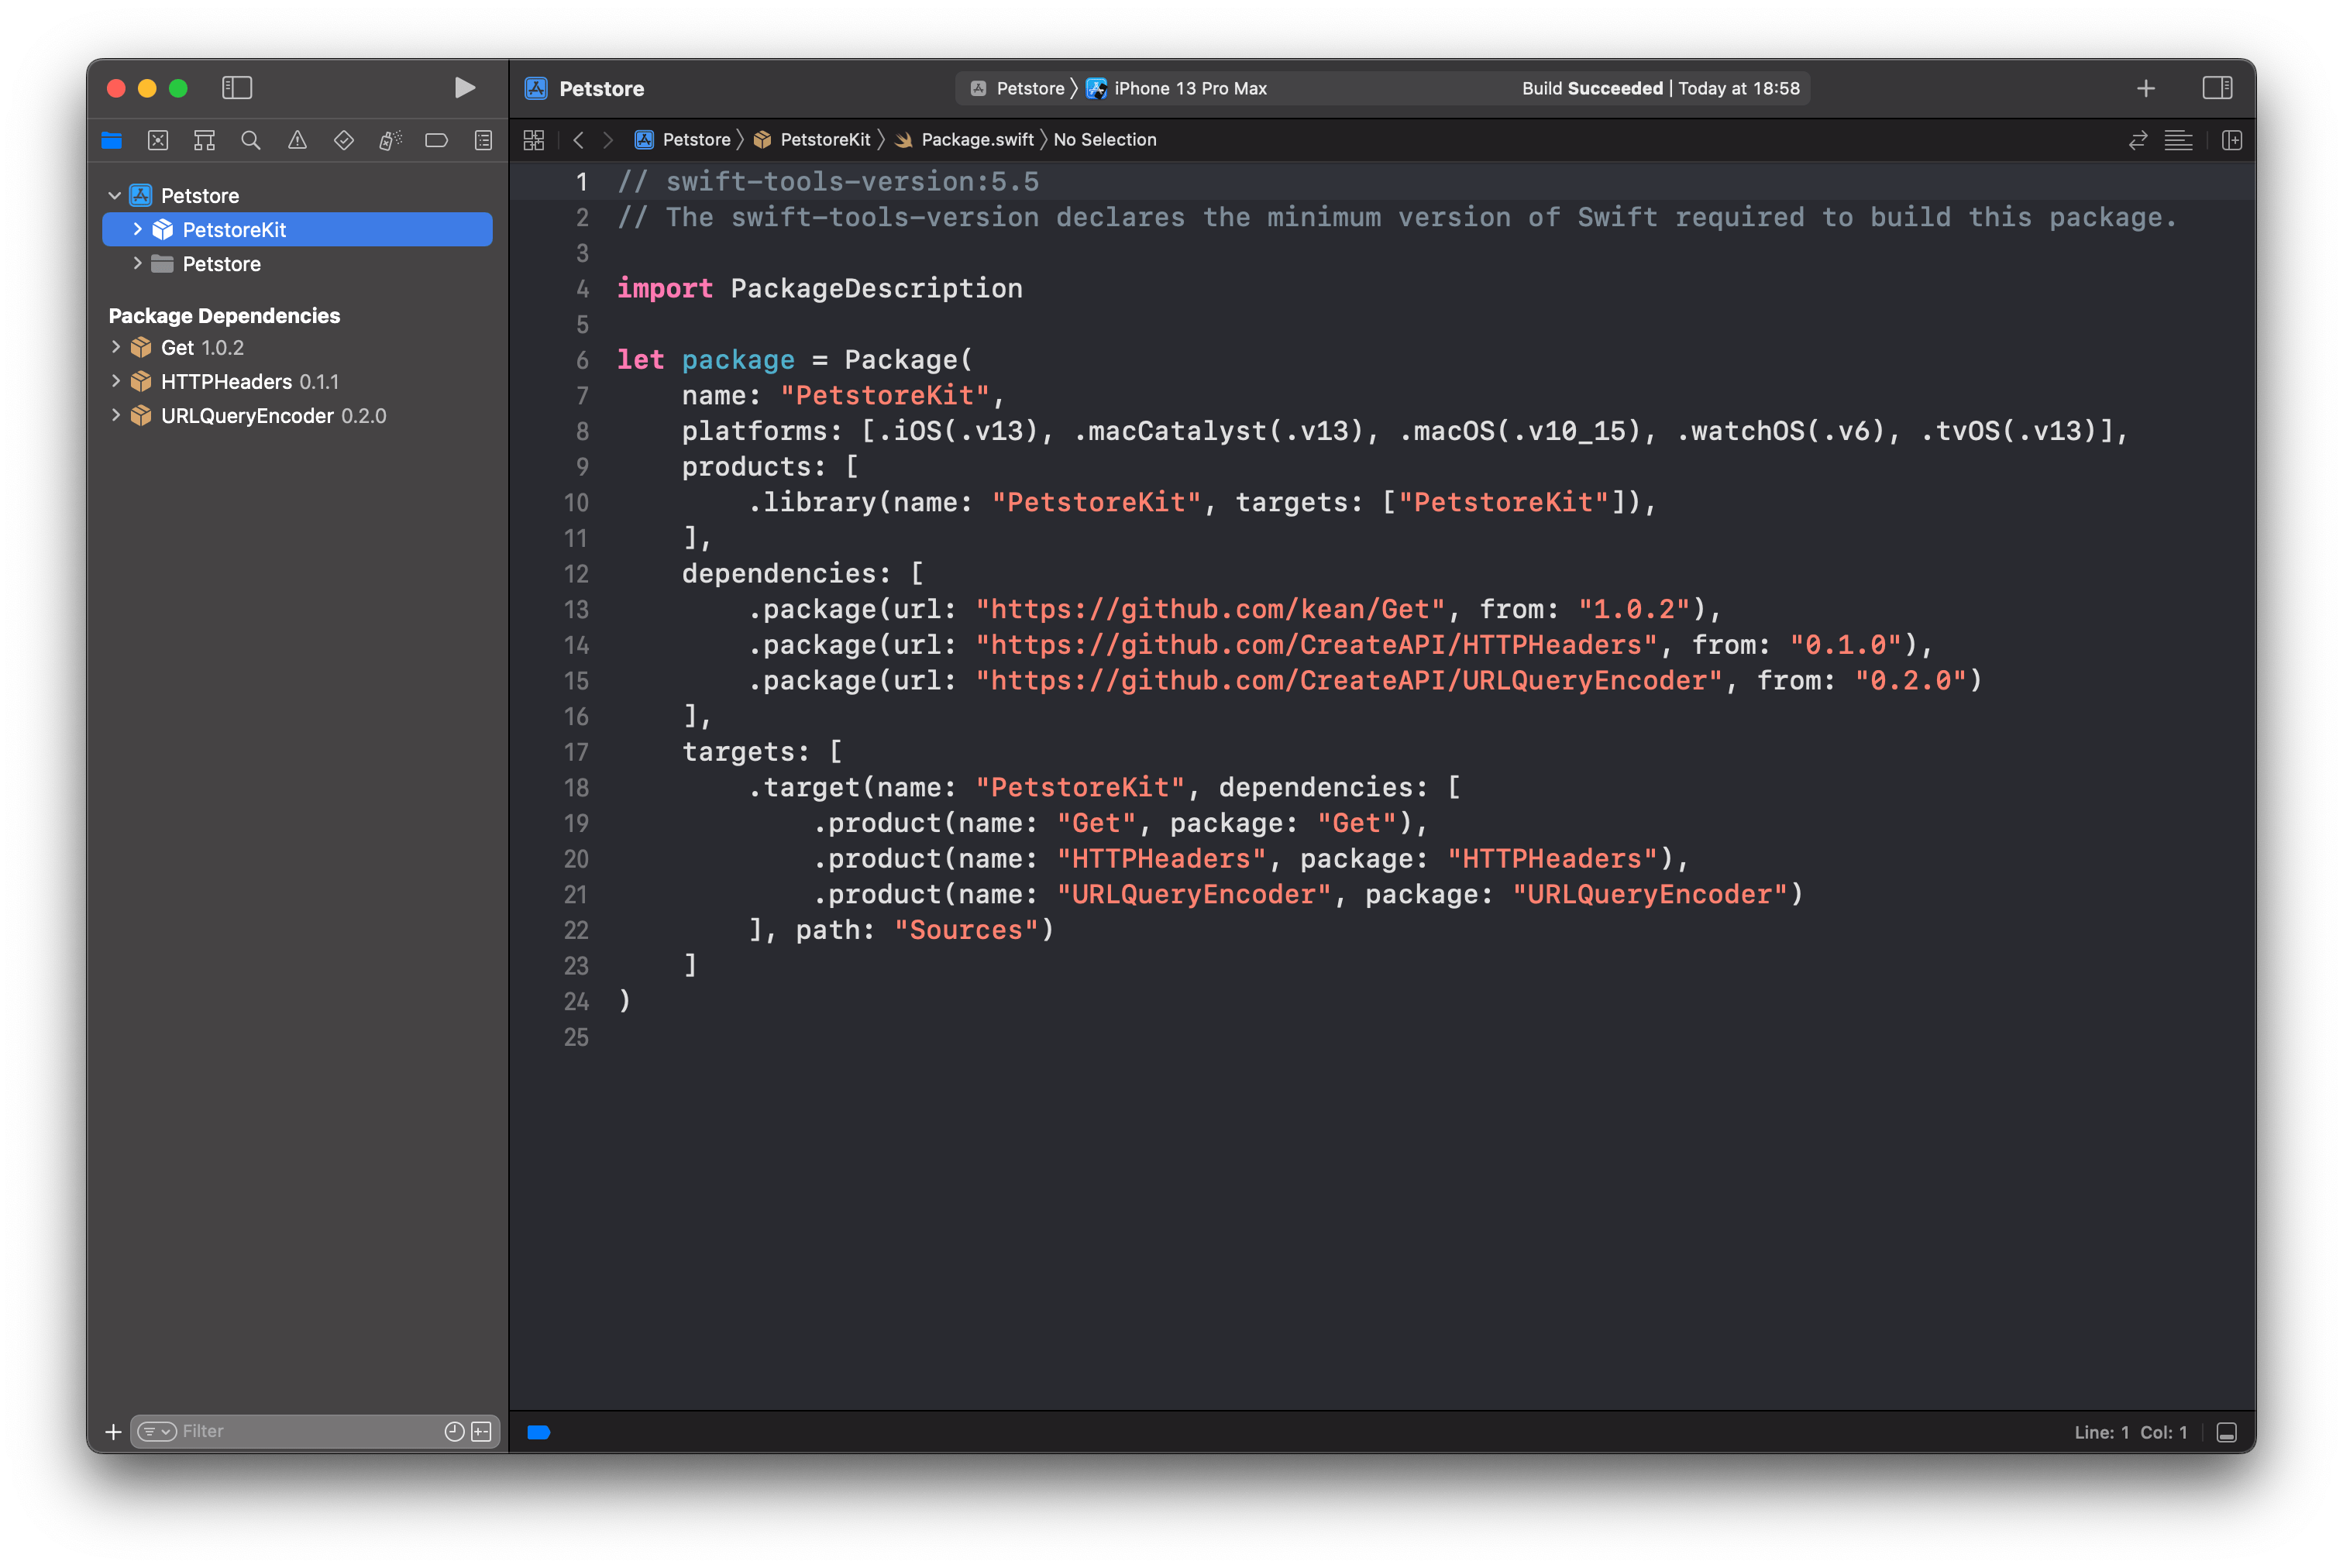Expand the PetstoreKit package in the navigator

[138, 229]
